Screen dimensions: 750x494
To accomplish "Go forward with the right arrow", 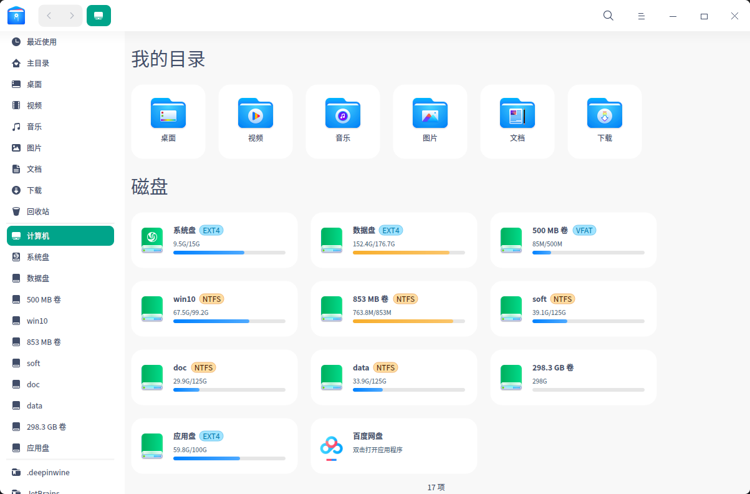I will point(72,16).
